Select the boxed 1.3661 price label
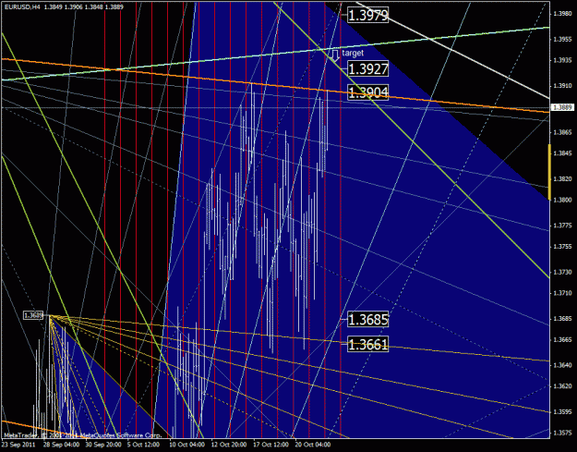Viewport: 577px width, 452px height. click(367, 345)
